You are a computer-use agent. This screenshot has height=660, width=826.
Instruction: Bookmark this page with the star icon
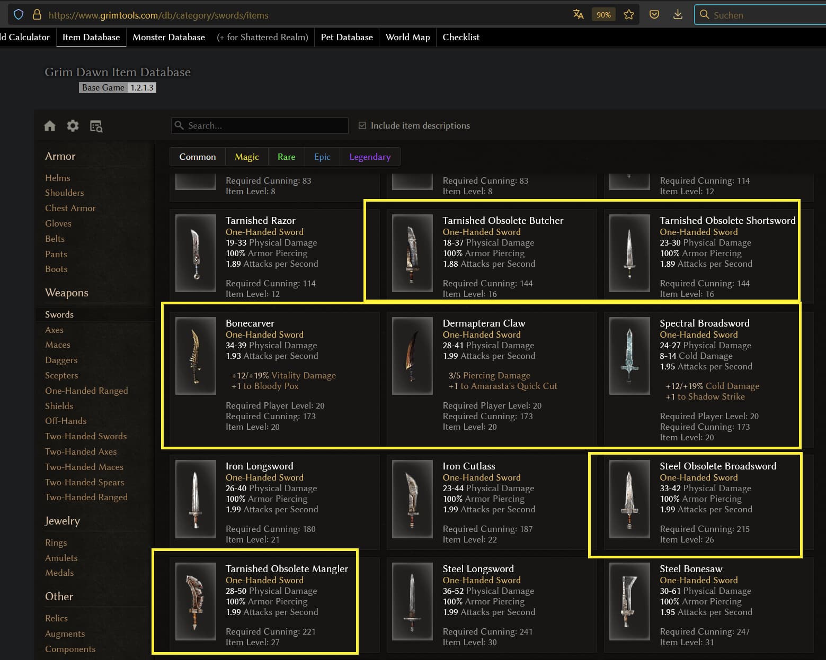tap(629, 14)
